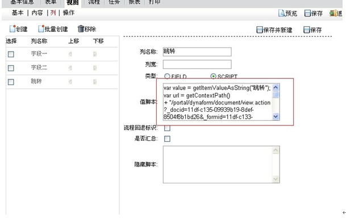Move 跳转 row down with its 下移 arrow
The image size is (346, 218).
point(95,82)
